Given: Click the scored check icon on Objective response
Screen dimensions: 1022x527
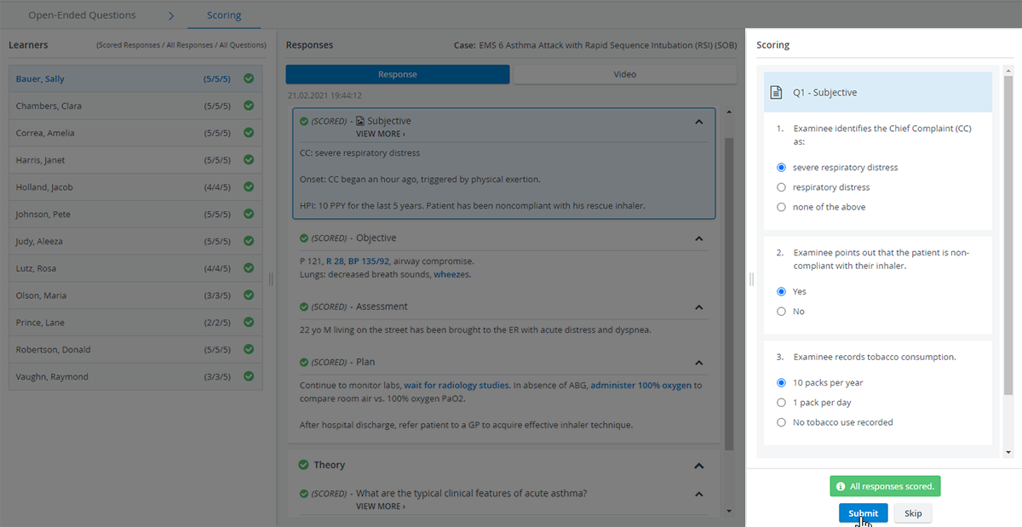Looking at the screenshot, I should coord(304,238).
